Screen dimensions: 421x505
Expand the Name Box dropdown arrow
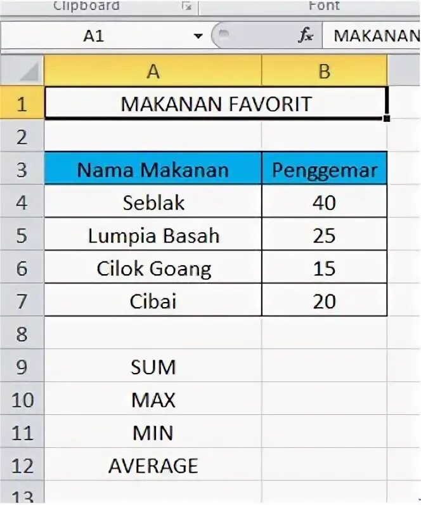point(198,36)
